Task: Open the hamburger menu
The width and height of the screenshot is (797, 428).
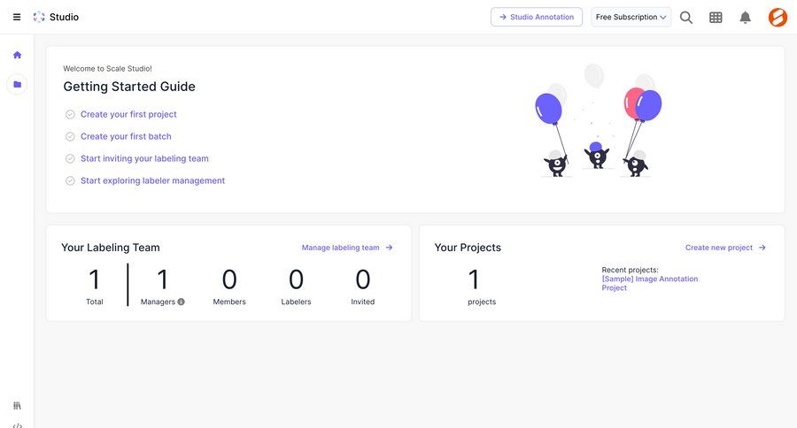Action: point(17,17)
